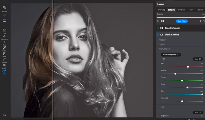
Task: Expand Black & White Opacity section
Action: click(x=163, y=40)
